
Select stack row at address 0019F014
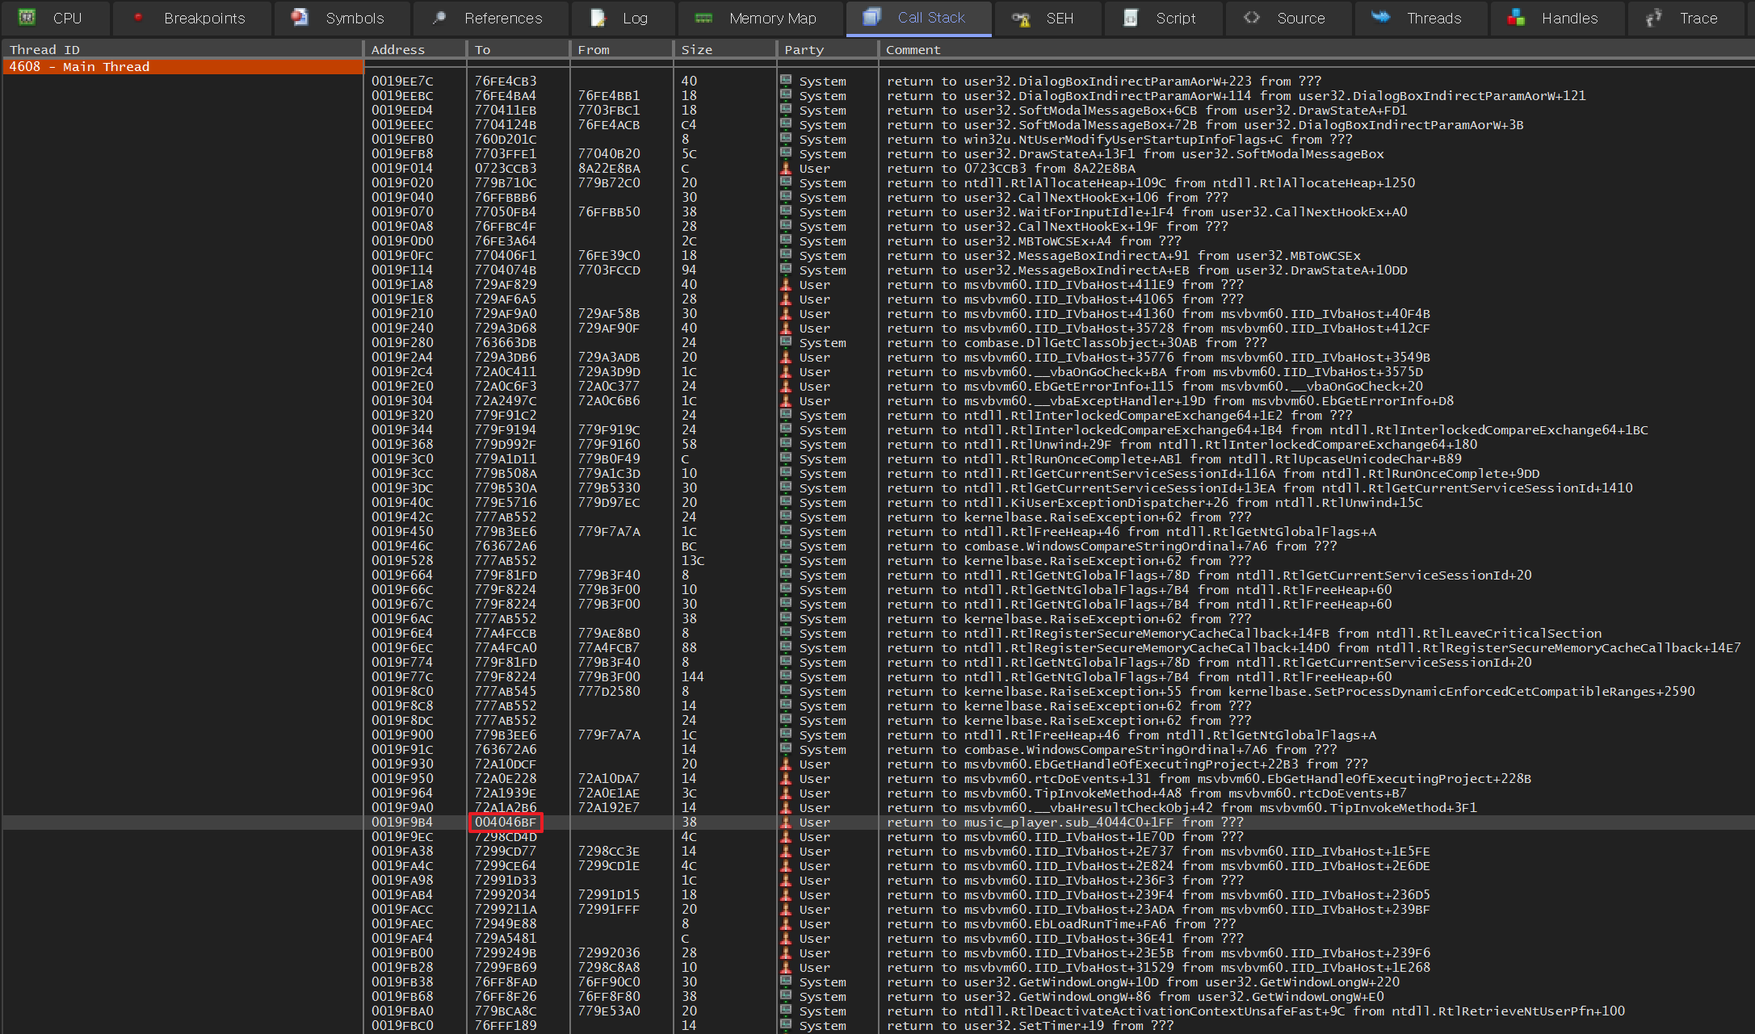402,169
